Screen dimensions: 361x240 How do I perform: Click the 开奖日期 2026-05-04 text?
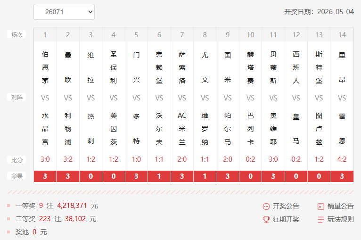(319, 12)
